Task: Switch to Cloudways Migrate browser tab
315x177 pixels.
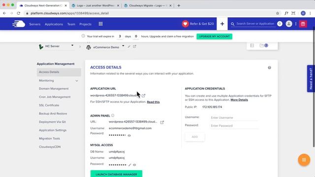Action: click(148, 5)
